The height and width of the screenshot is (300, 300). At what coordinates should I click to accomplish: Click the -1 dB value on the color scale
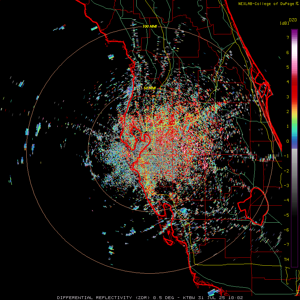[x=286, y=156]
